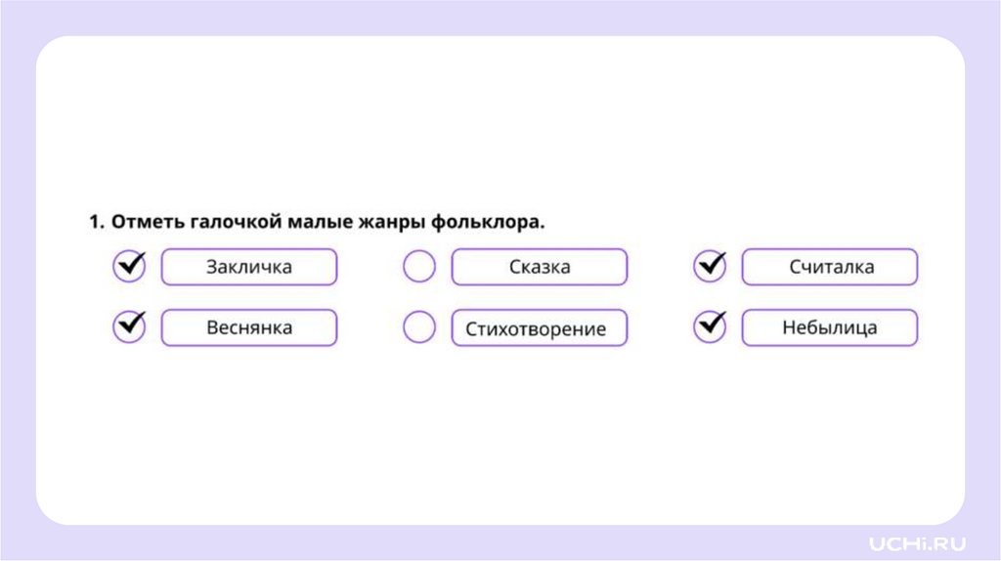
Task: Tick the empty Сказка checkbox
Action: tap(419, 267)
